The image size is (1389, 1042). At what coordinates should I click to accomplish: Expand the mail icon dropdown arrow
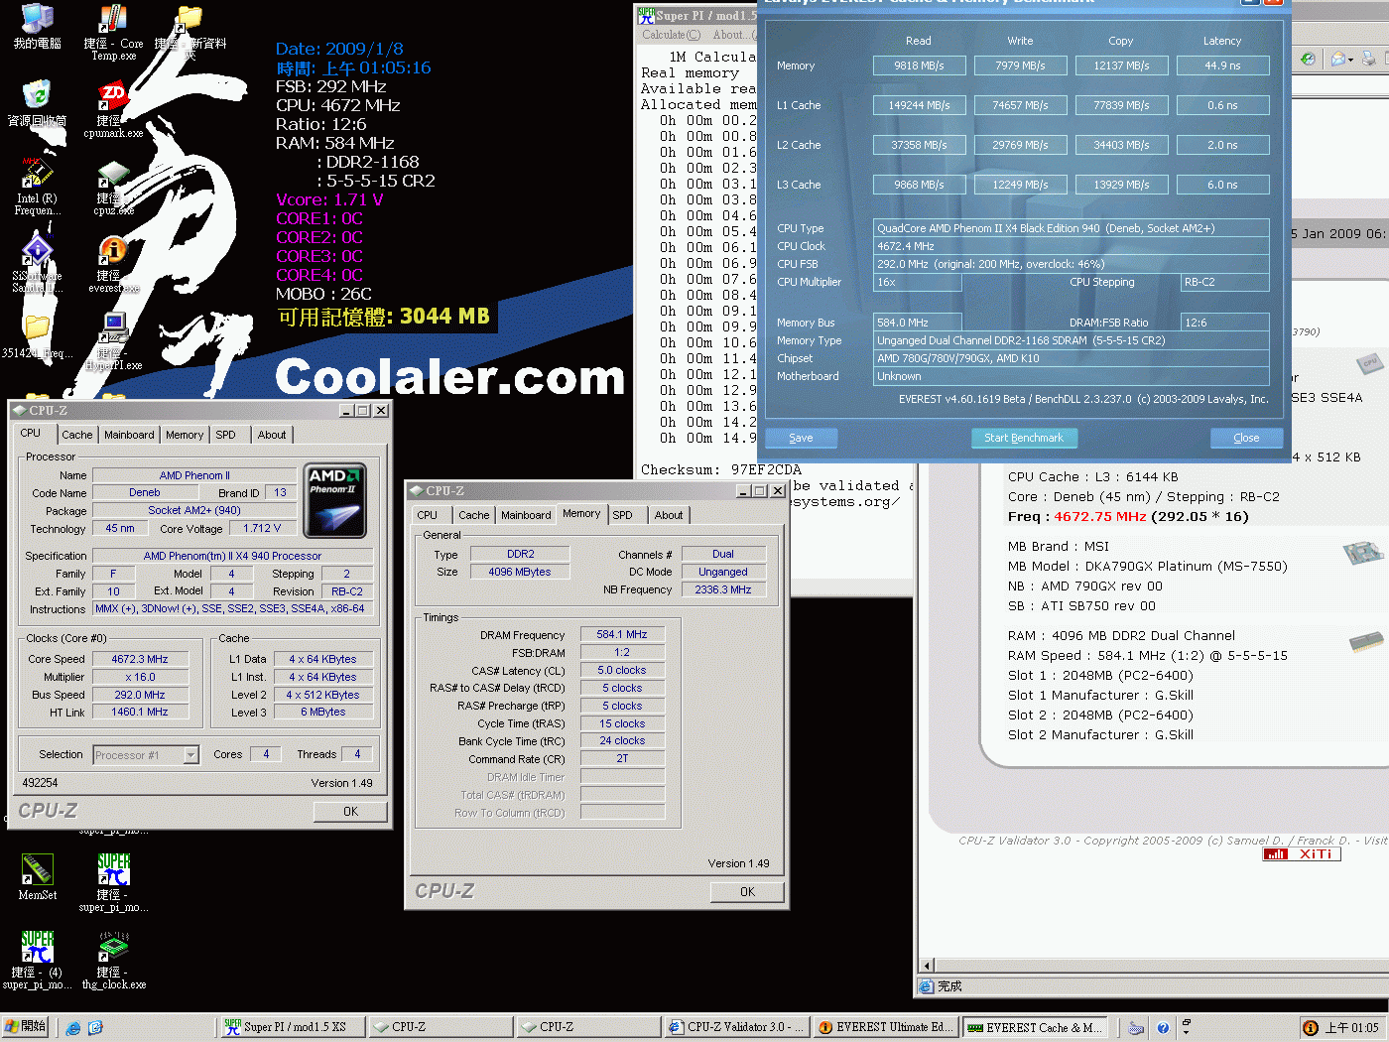point(1351,60)
